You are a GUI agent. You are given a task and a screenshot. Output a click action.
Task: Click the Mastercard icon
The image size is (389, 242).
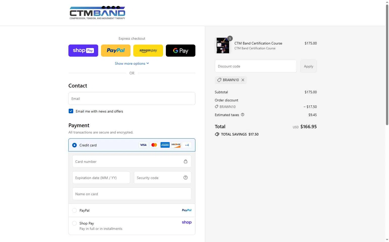pyautogui.click(x=154, y=145)
